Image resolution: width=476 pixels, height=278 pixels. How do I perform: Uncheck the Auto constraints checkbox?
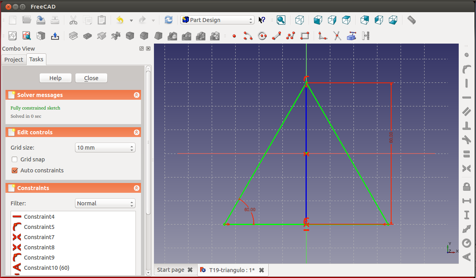coord(15,170)
